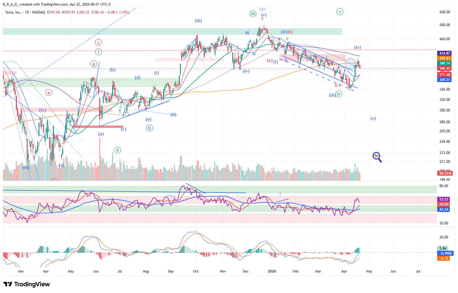Click the red 386.42 current price label

(444, 68)
